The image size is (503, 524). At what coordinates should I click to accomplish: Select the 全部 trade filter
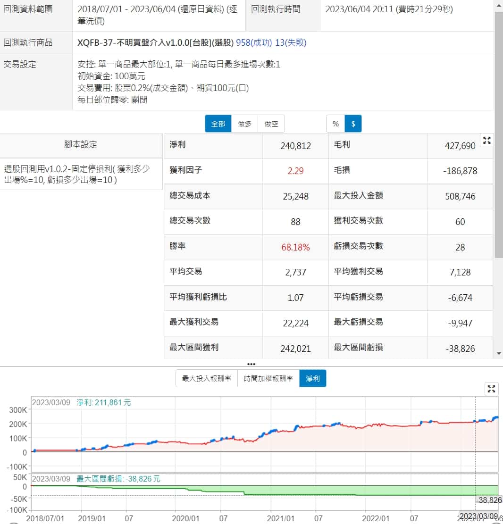tap(218, 124)
